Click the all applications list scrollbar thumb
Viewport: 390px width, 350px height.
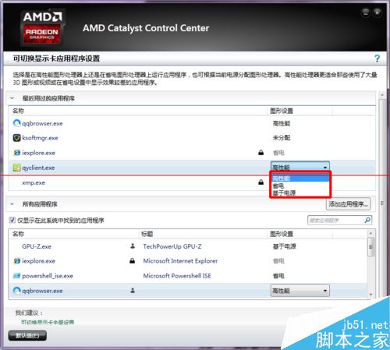pyautogui.click(x=370, y=246)
